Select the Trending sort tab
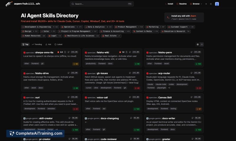This screenshot has width=236, height=141. pyautogui.click(x=37, y=45)
